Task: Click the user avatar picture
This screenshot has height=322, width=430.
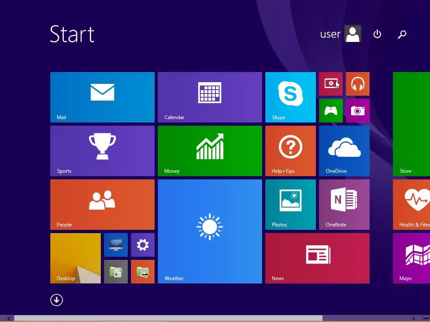Action: tap(353, 34)
